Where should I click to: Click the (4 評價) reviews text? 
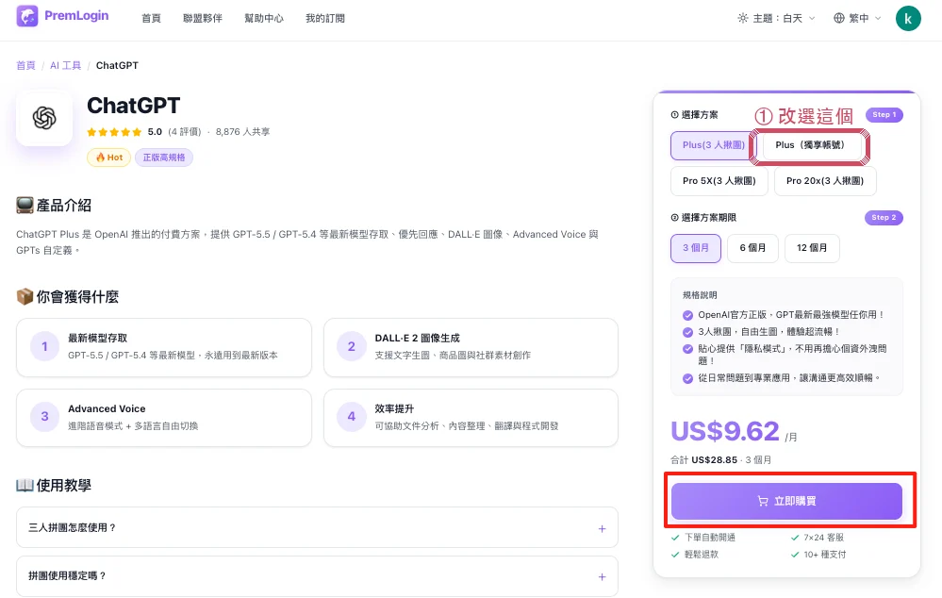click(185, 132)
